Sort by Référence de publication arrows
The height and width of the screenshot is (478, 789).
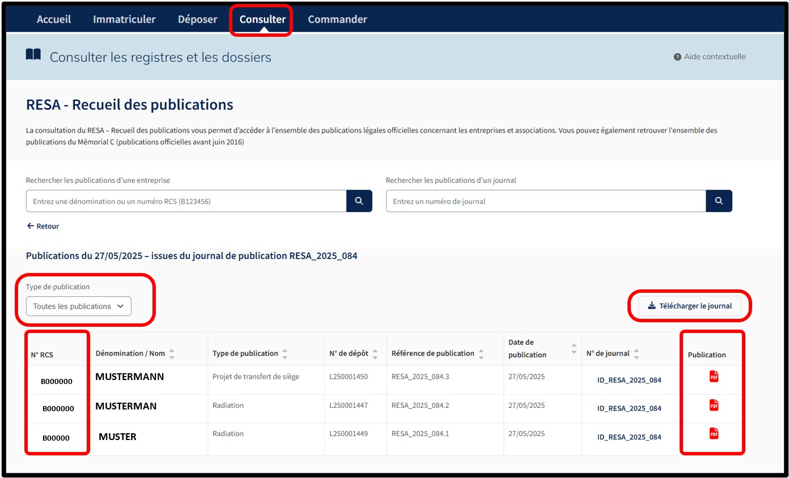[x=481, y=353]
